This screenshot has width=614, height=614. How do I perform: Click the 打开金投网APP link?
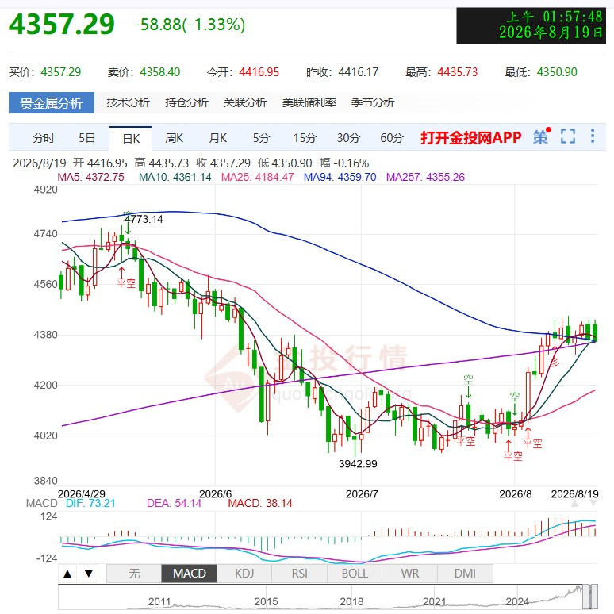(x=471, y=137)
